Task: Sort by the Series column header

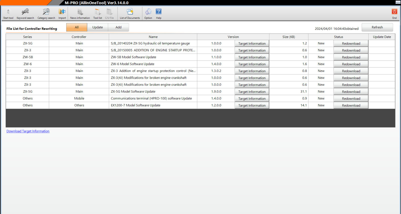Action: [x=28, y=37]
